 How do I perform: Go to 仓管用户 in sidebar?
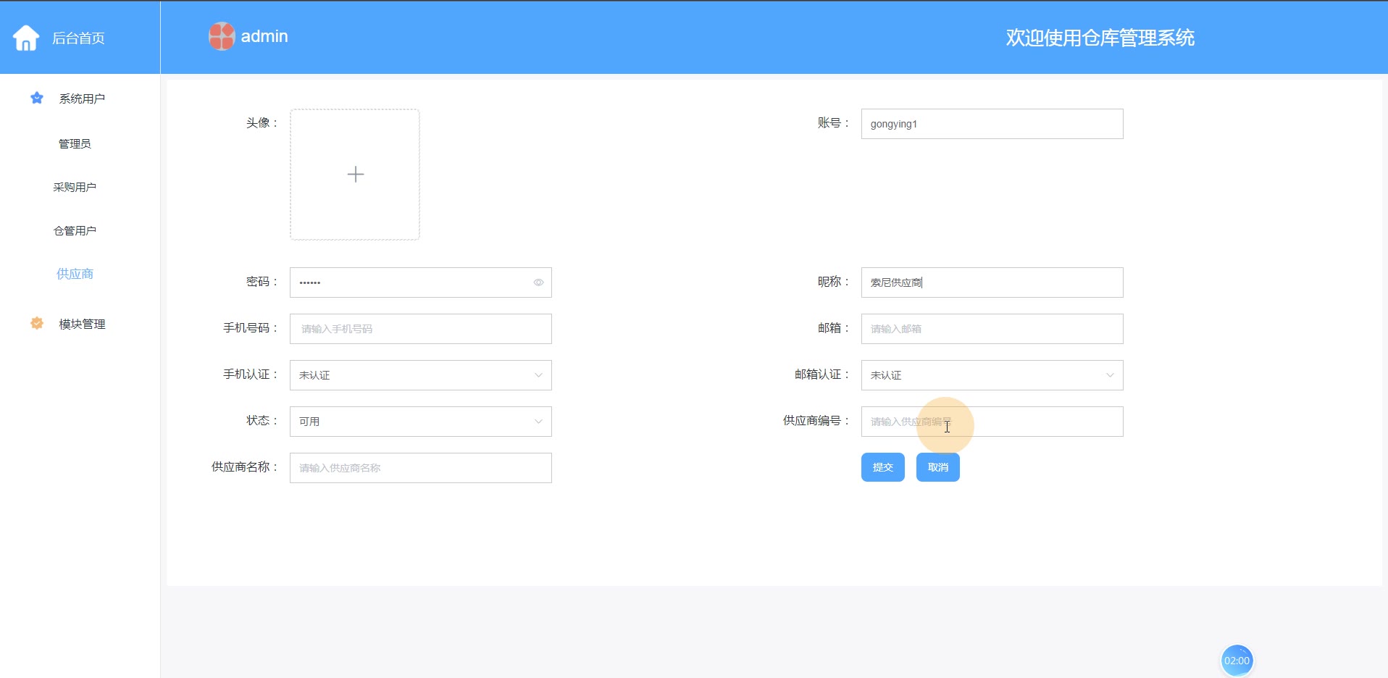75,230
